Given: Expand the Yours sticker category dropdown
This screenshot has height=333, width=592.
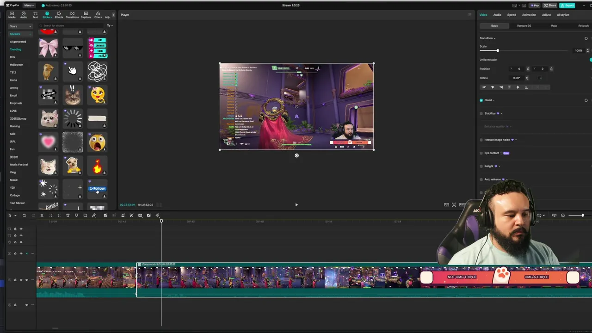Looking at the screenshot, I should (20, 26).
